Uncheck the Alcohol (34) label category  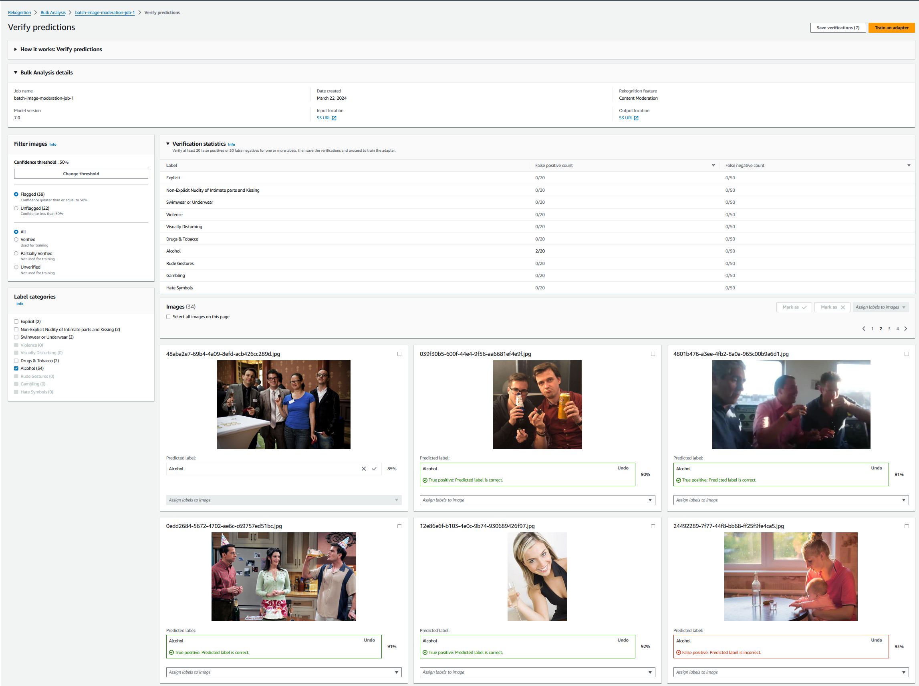(16, 369)
